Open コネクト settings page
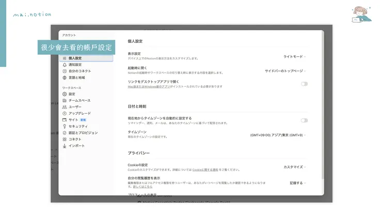Image resolution: width=382 pixels, height=215 pixels. 86,139
